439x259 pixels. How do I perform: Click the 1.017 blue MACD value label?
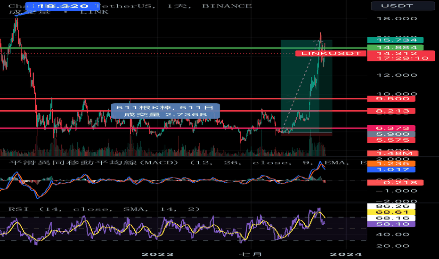391,170
